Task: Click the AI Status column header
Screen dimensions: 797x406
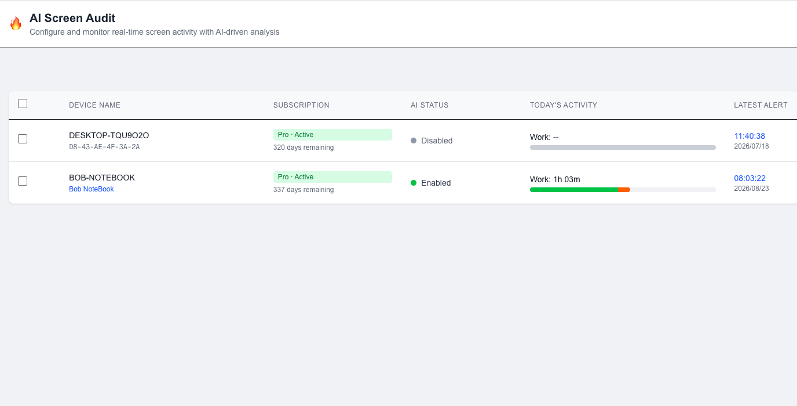Action: click(430, 105)
